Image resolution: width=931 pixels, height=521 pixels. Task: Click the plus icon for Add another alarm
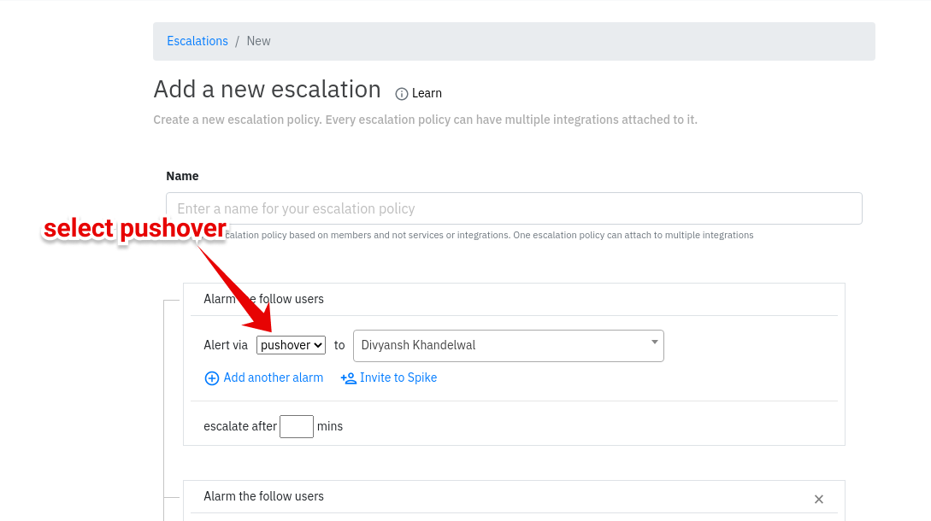pyautogui.click(x=212, y=378)
